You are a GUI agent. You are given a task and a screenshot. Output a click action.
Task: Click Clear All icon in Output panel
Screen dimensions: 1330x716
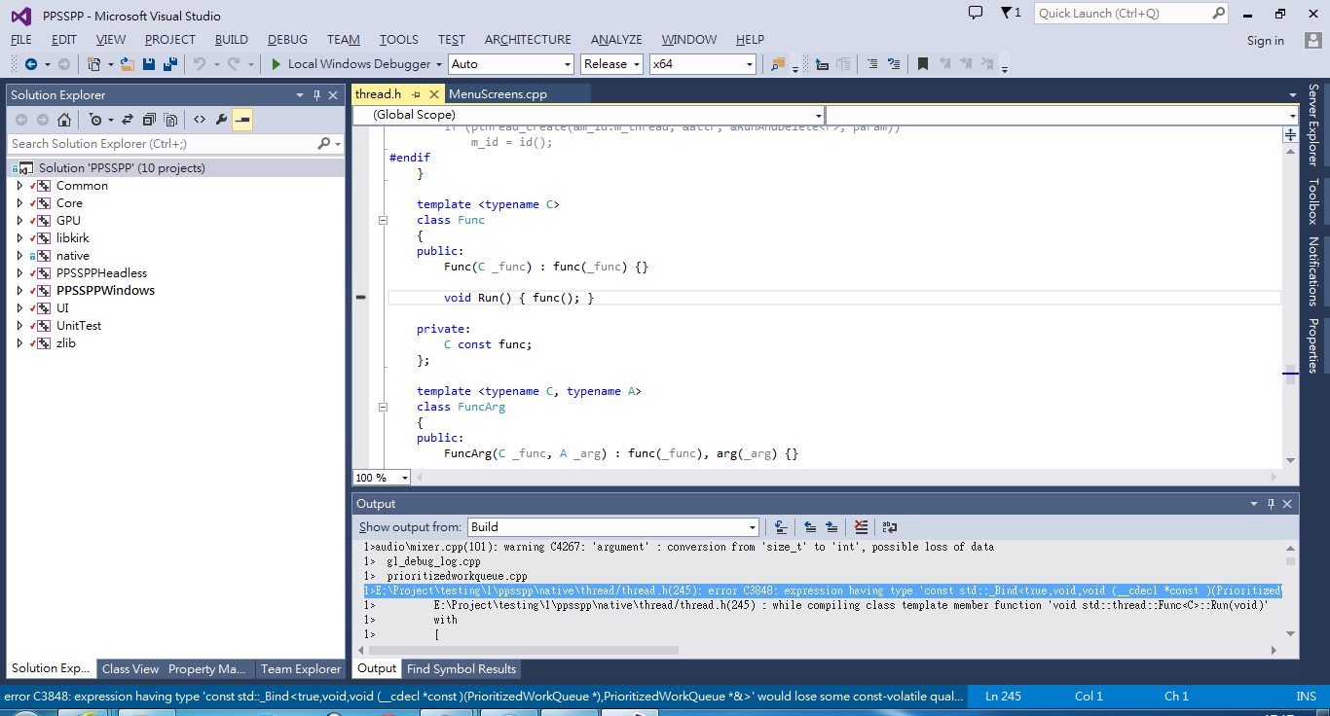(861, 527)
